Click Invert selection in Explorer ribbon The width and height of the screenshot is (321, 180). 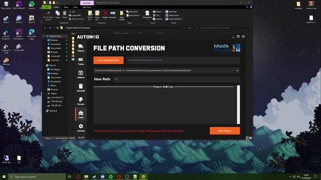(x=174, y=19)
